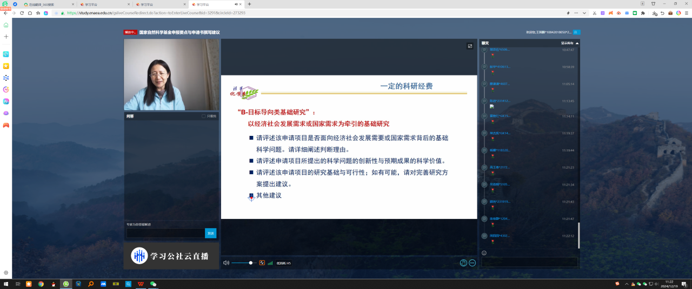The height and width of the screenshot is (289, 692).
Task: Click the chat message input box
Action: click(x=529, y=262)
